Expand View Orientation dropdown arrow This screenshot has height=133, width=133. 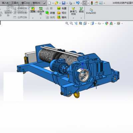[x=88, y=23]
